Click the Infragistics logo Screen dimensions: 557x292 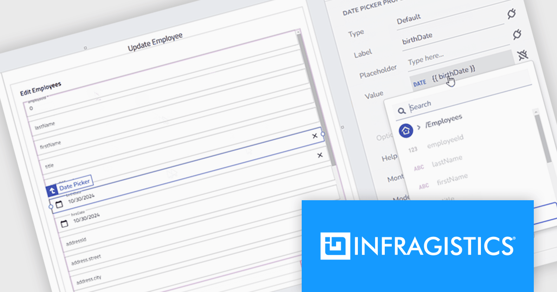(417, 246)
